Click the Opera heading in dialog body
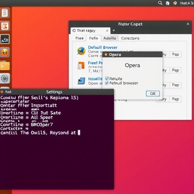194x194 pixels. (132, 66)
